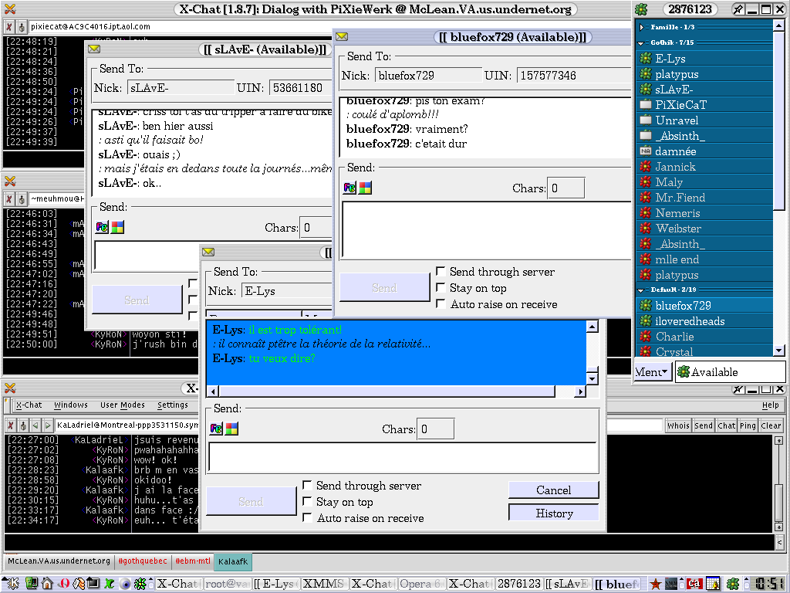The image size is (790, 593).
Task: Check Auto raise on receive for bluefox729
Action: click(x=441, y=304)
